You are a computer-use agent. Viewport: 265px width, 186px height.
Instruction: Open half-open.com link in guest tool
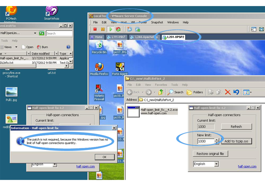pos(247,167)
